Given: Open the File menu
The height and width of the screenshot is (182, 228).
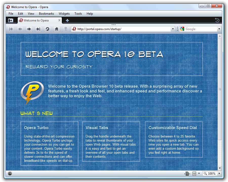Looking at the screenshot, I should 11,14.
